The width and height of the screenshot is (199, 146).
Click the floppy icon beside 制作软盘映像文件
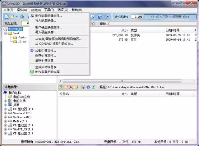click(x=32, y=16)
